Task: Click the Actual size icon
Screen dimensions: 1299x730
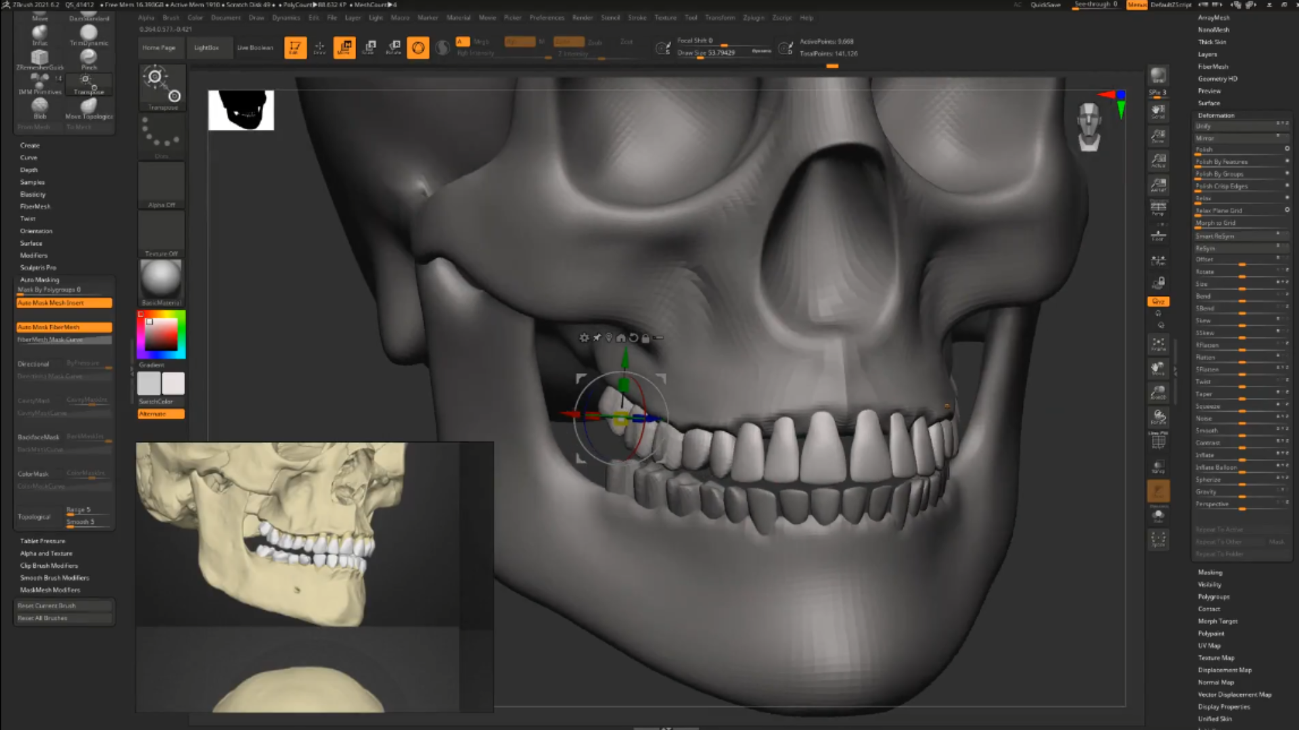Action: click(x=1158, y=161)
